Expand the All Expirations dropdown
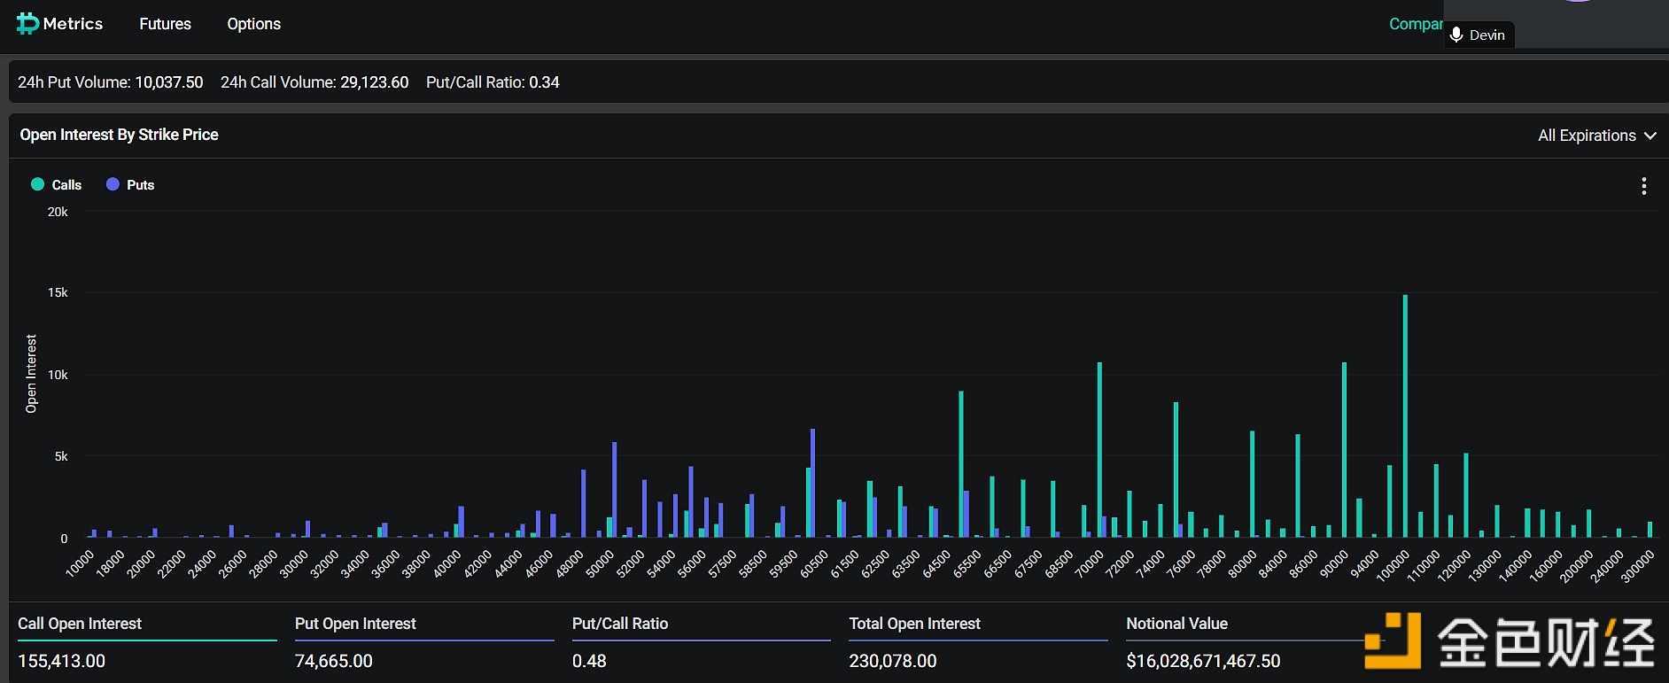 tap(1597, 136)
